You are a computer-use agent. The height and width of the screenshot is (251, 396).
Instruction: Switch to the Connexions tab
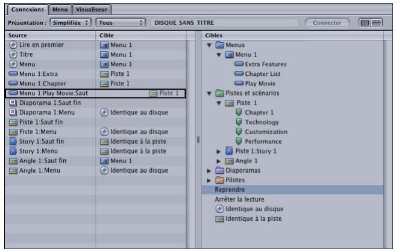tap(28, 10)
